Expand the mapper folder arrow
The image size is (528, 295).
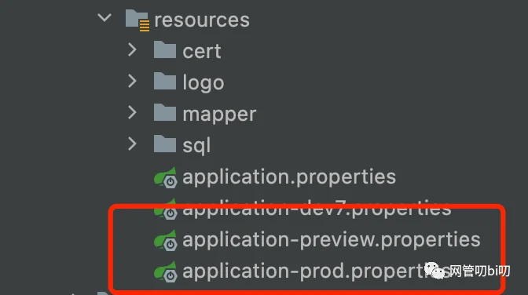(x=132, y=113)
